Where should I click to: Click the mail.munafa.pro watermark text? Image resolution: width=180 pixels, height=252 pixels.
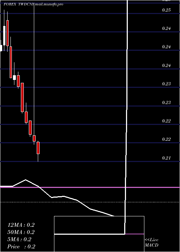pos(49,4)
